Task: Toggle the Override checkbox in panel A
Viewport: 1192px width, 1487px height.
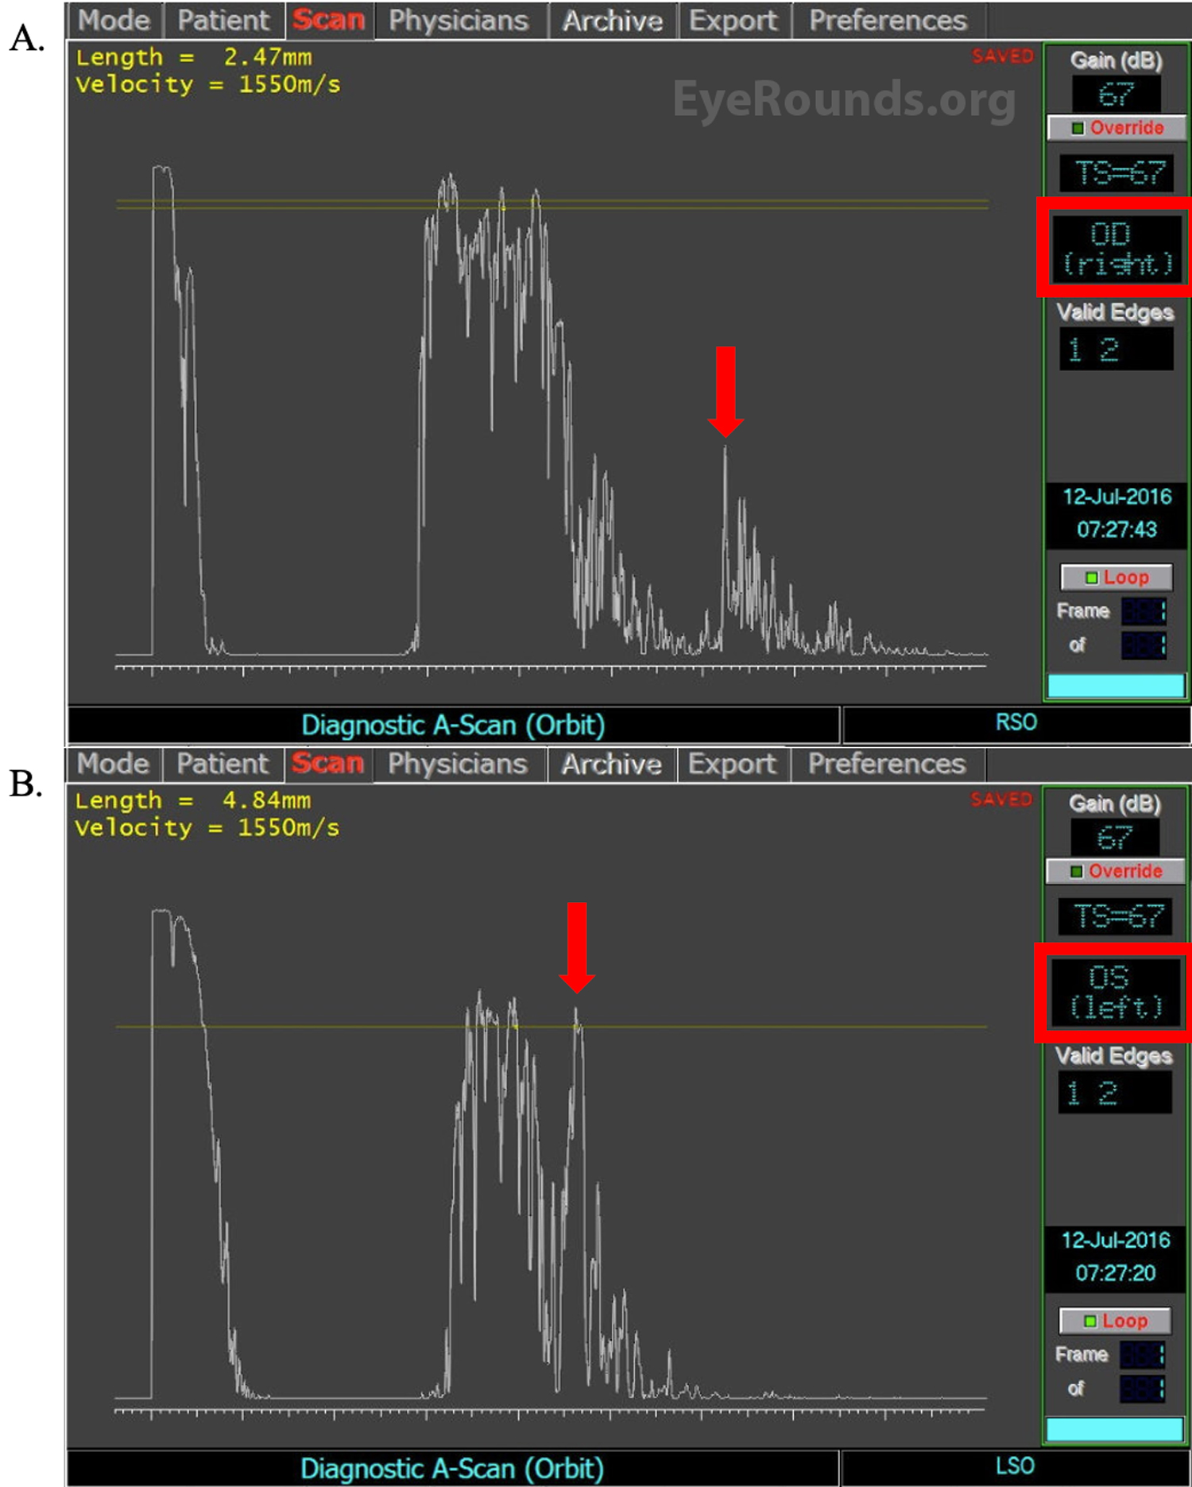Action: click(1078, 128)
